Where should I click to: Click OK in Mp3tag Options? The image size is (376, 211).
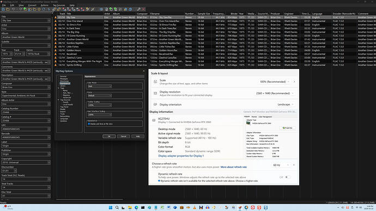(109, 136)
